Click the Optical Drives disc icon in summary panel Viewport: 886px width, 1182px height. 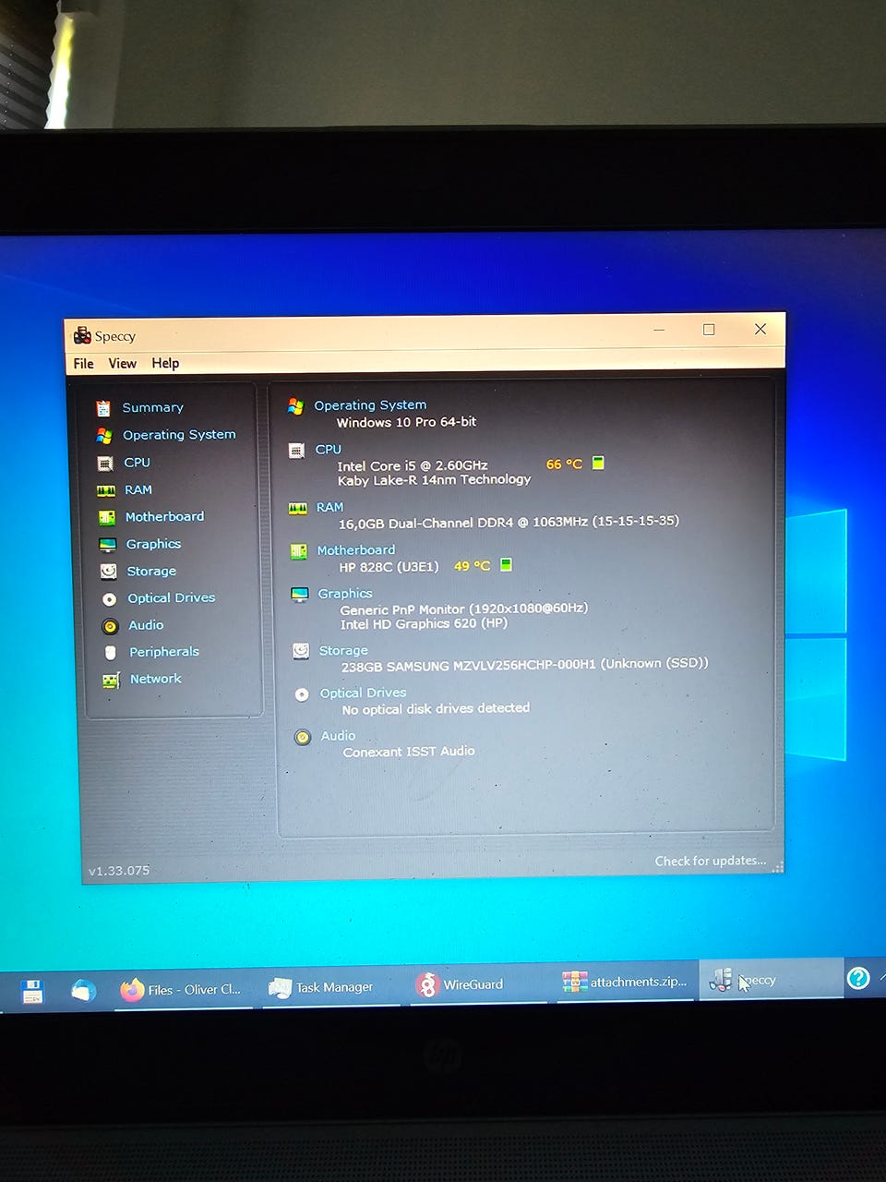click(301, 694)
